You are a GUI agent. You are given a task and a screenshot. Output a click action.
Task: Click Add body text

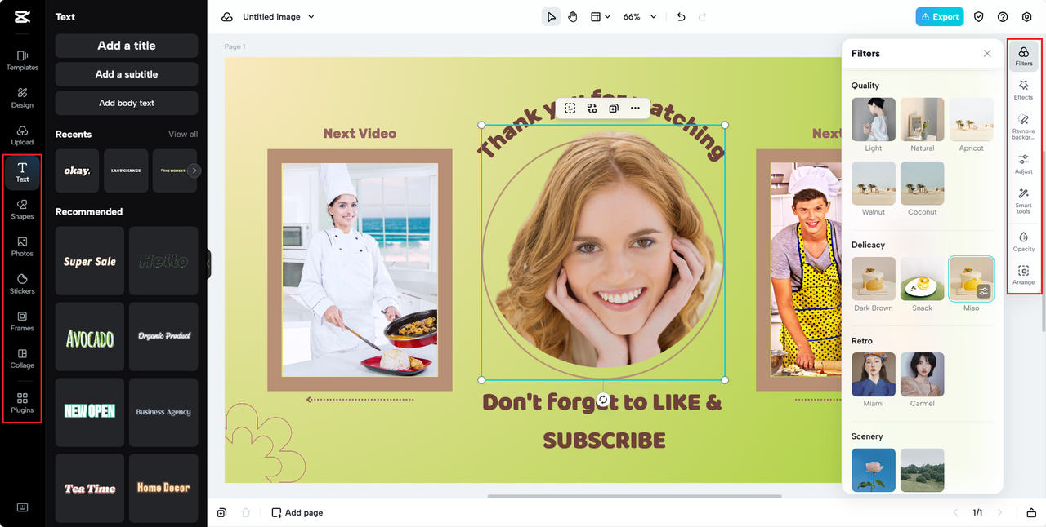click(127, 103)
